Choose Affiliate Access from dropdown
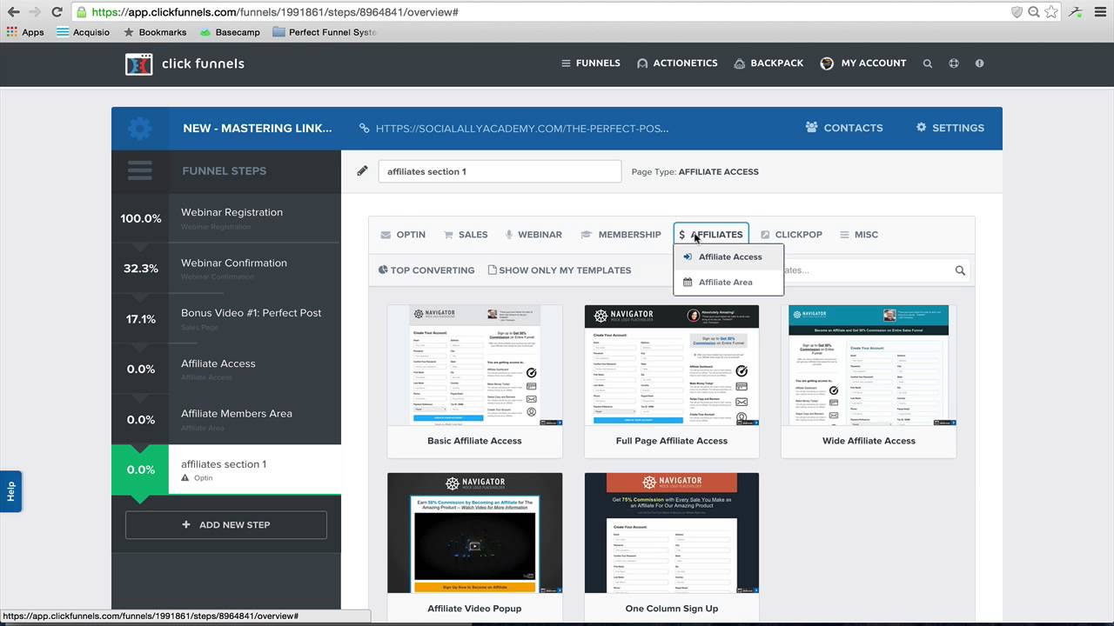Image resolution: width=1114 pixels, height=626 pixels. [728, 257]
